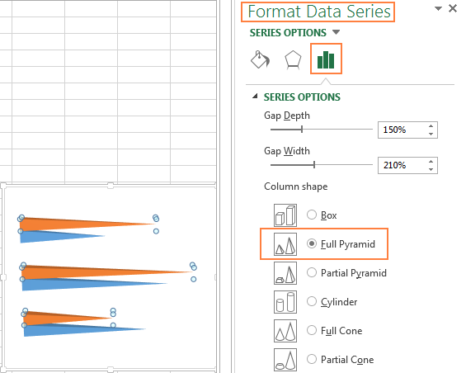Decrease Gap Width with the down spinner
The height and width of the screenshot is (373, 466).
point(431,169)
